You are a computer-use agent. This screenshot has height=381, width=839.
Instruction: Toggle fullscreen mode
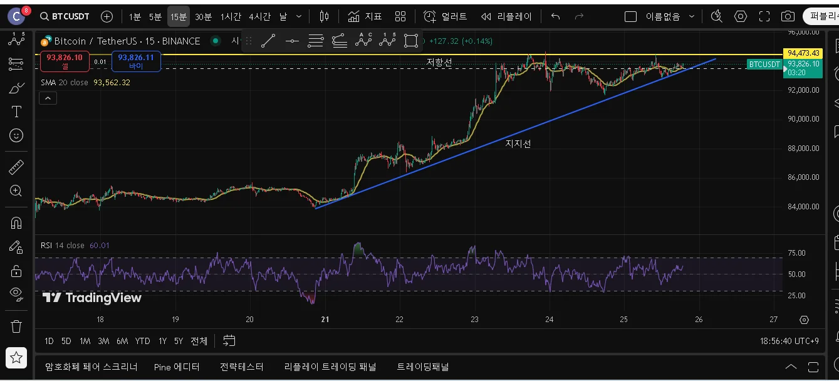[x=764, y=16]
